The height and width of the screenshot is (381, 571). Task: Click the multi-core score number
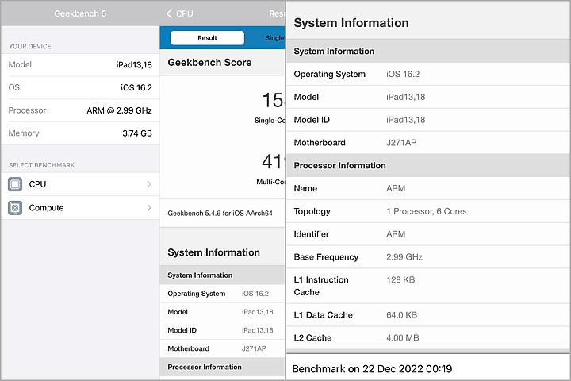coord(272,161)
